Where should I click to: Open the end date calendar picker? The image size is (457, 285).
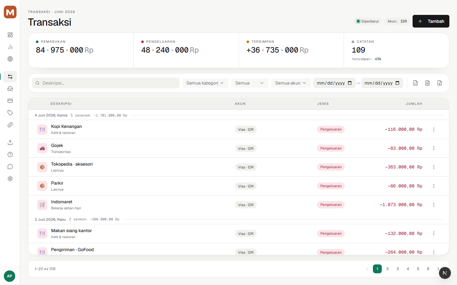click(x=397, y=83)
